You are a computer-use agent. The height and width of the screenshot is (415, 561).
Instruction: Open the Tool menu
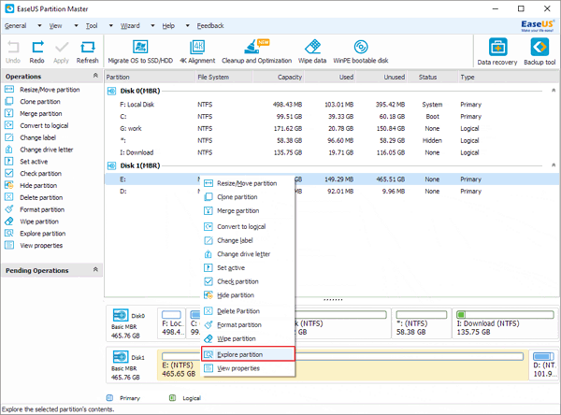[x=92, y=26]
